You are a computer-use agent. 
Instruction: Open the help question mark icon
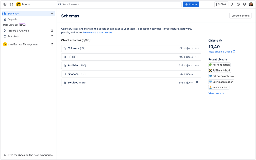tap(238, 4)
